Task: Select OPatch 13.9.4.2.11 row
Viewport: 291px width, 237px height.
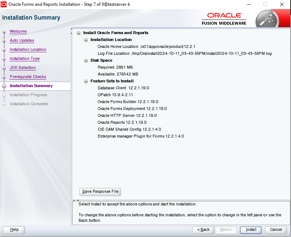Action: pyautogui.click(x=115, y=95)
